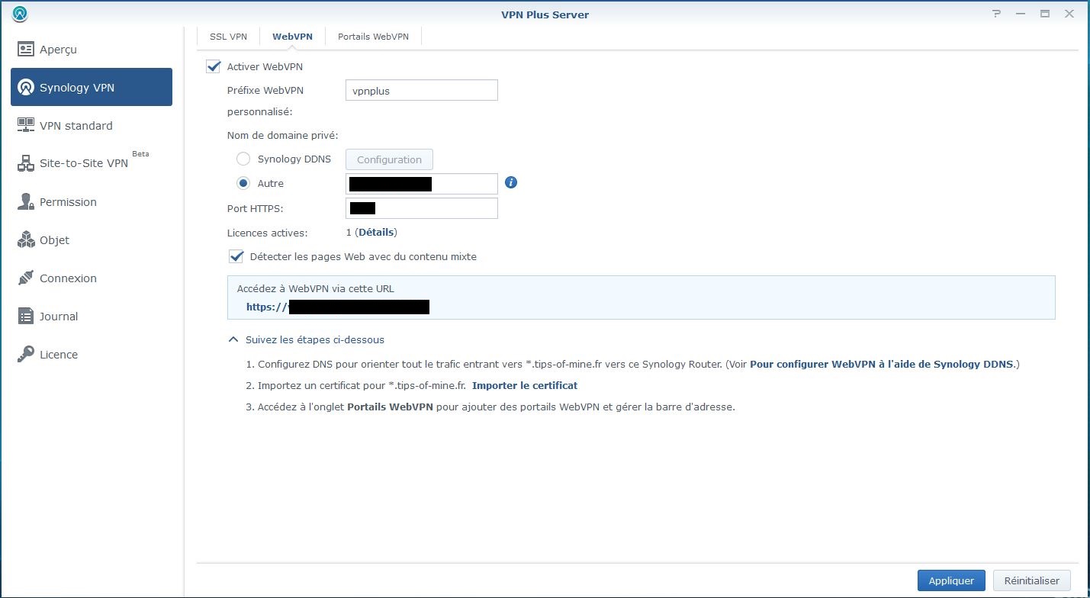Open the Connexion section
The height and width of the screenshot is (598, 1090).
point(92,278)
